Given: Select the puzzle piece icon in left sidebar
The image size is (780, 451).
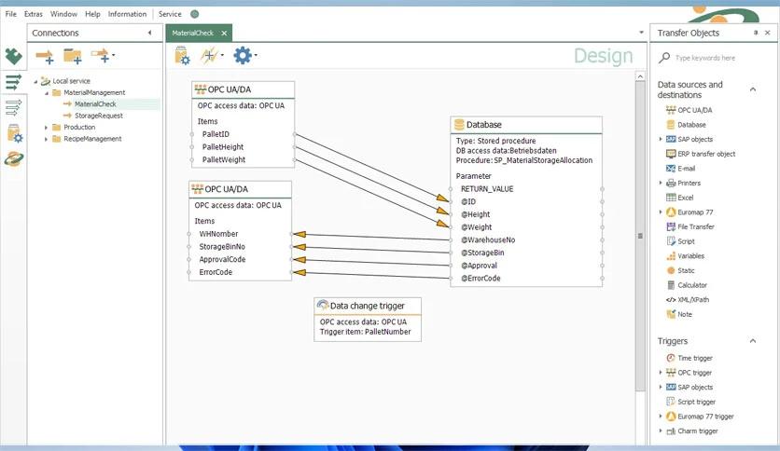Looking at the screenshot, I should pos(13,57).
